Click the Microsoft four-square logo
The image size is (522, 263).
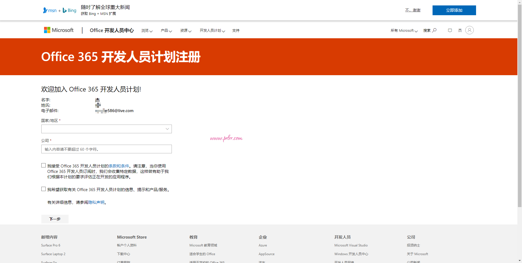pyautogui.click(x=47, y=30)
